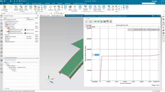Screen dimensions: 165x92
Task: Click the orange cube icon in plot toolbar
Action: [x=111, y=21]
